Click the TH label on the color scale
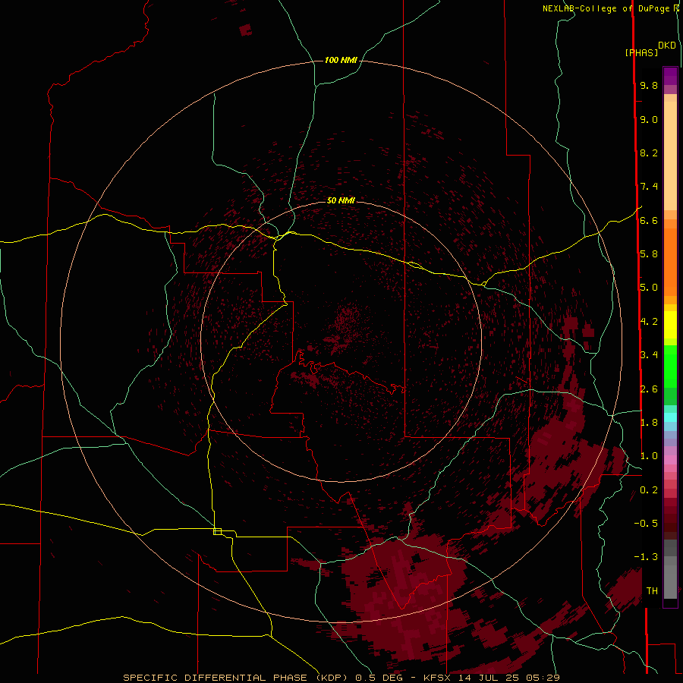Image resolution: width=683 pixels, height=683 pixels. 652,590
